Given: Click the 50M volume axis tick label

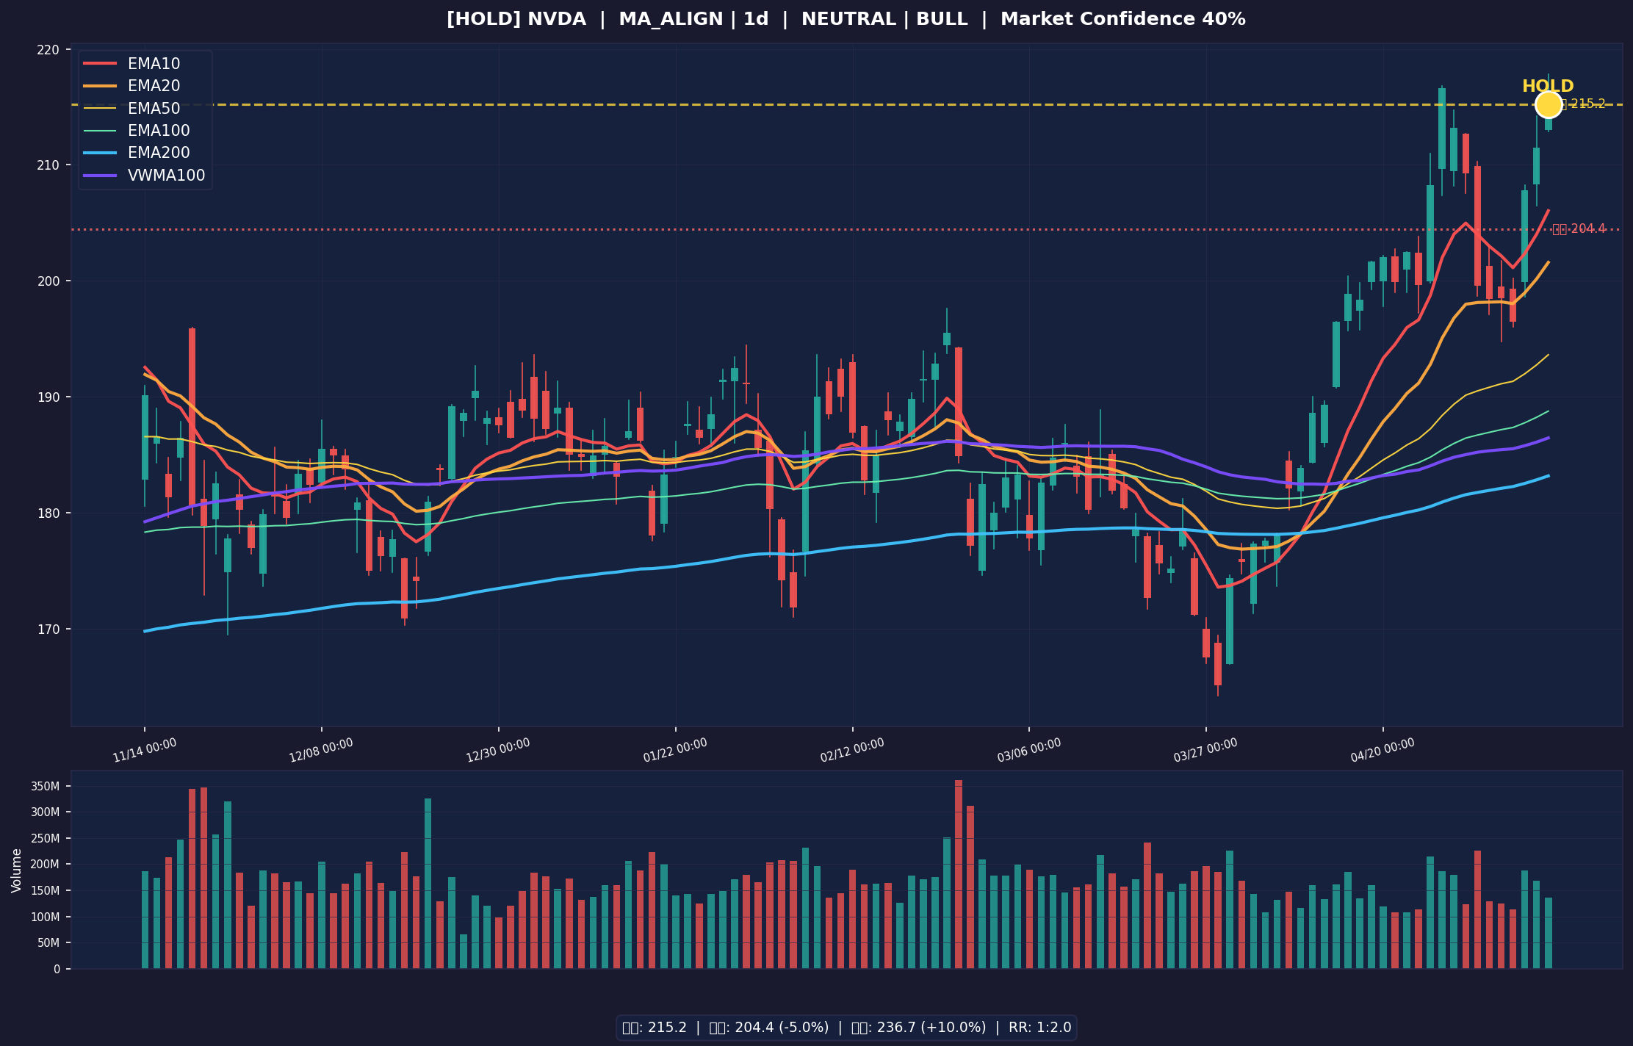Looking at the screenshot, I should 50,942.
